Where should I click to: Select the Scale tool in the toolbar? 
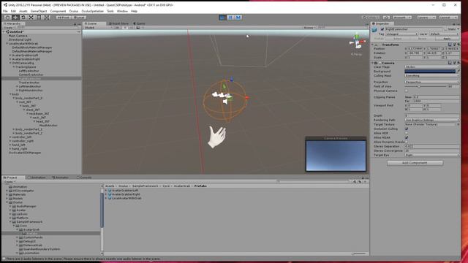tap(31, 18)
